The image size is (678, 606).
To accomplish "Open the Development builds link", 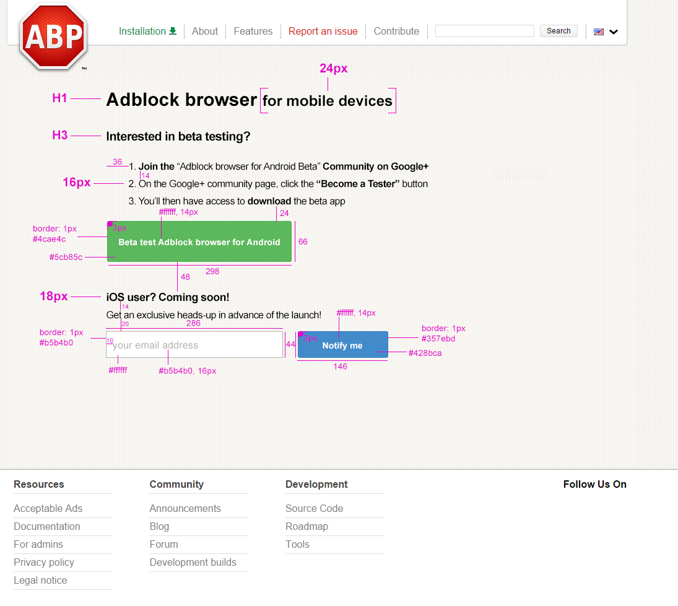I will click(x=193, y=562).
